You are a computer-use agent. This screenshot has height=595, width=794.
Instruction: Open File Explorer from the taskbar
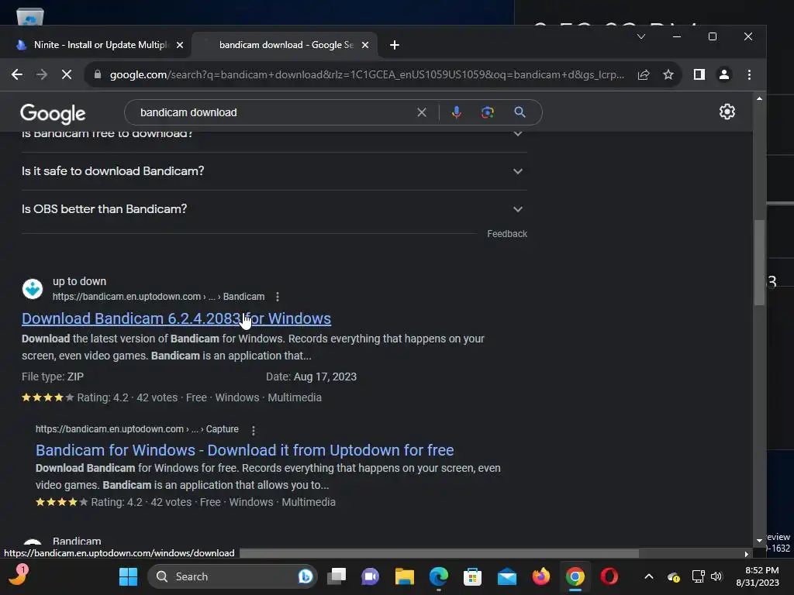pyautogui.click(x=405, y=576)
